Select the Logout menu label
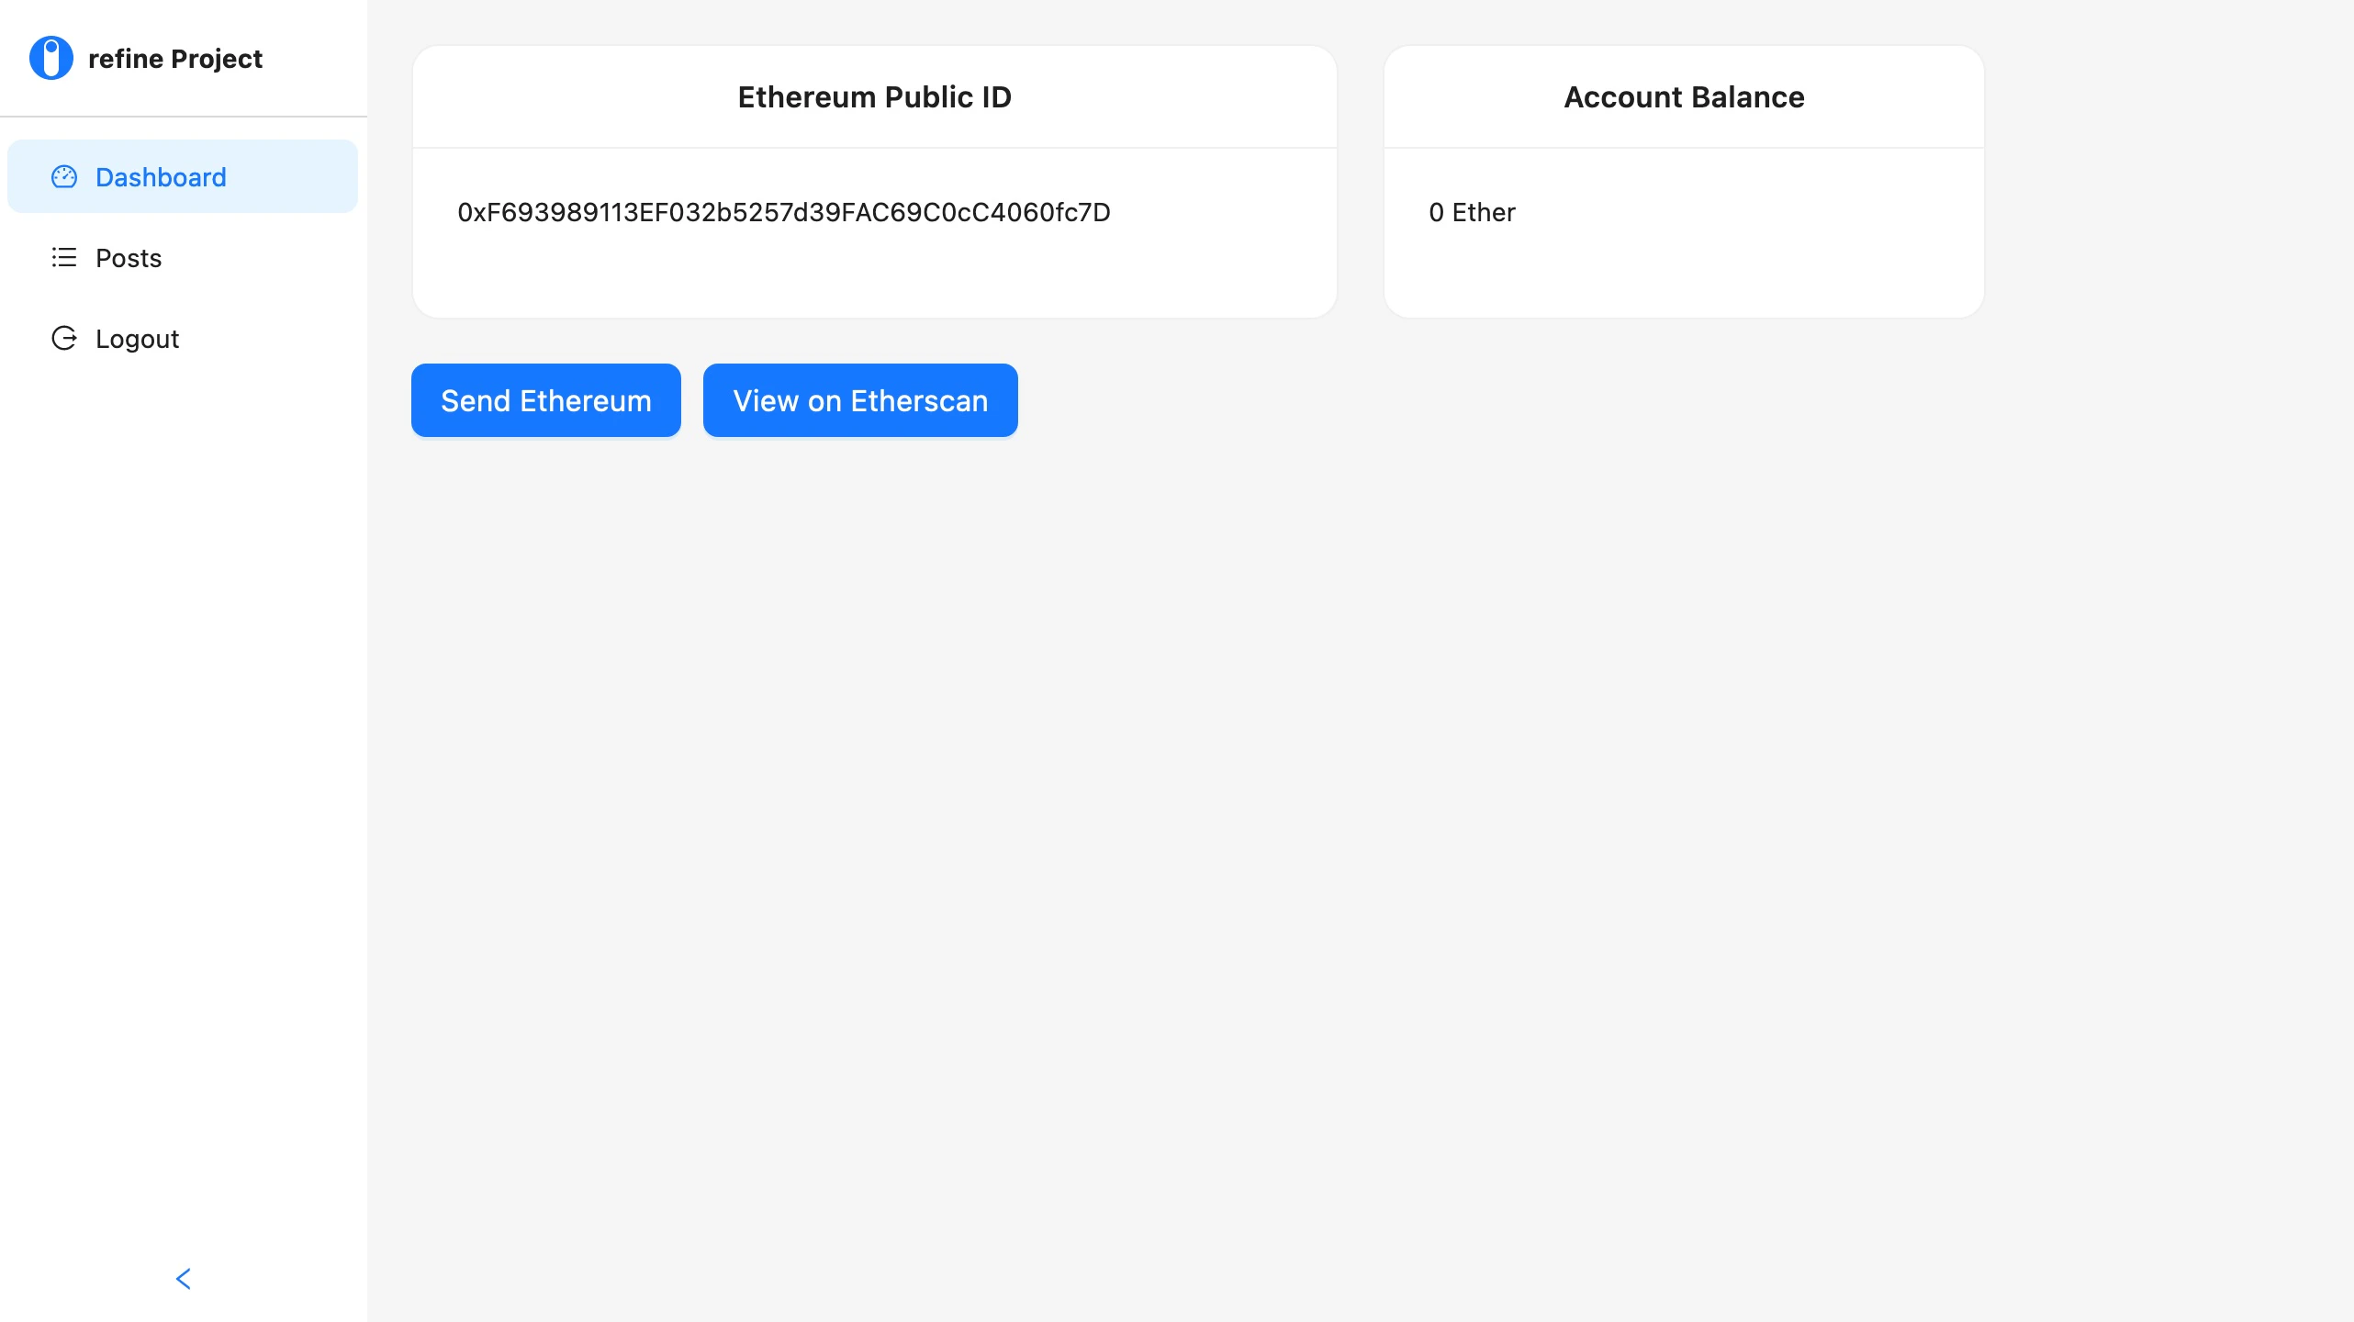 [138, 339]
